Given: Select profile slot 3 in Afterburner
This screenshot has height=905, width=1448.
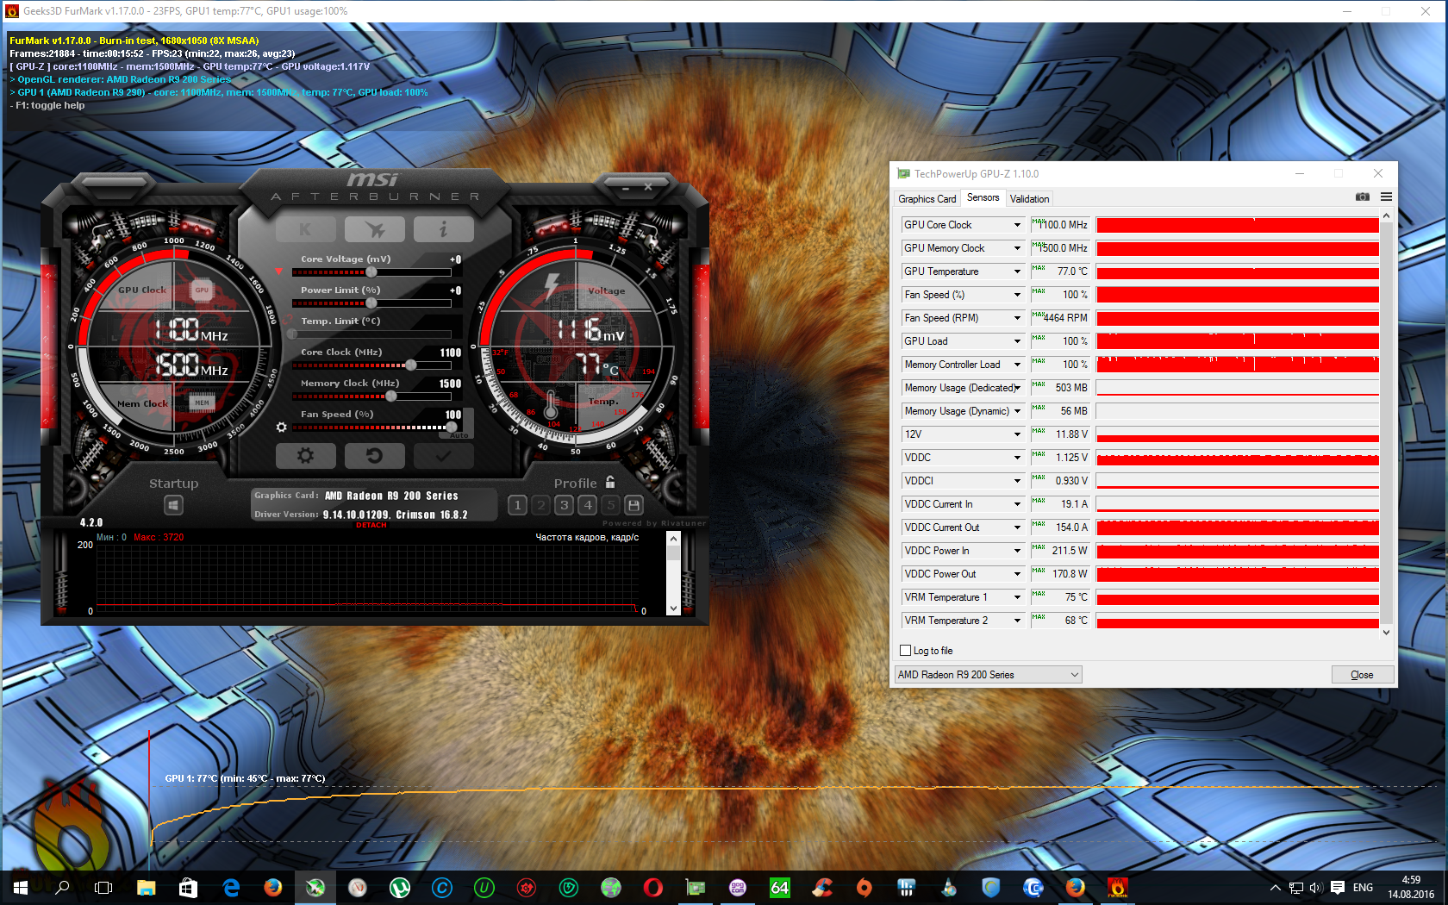Looking at the screenshot, I should coord(564,505).
